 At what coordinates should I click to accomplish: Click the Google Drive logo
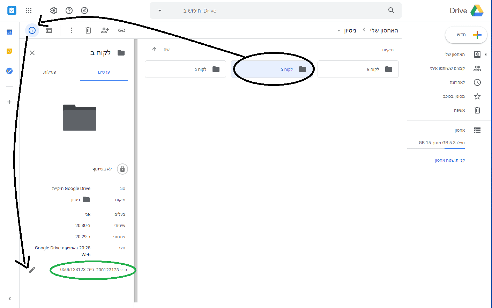(x=477, y=10)
